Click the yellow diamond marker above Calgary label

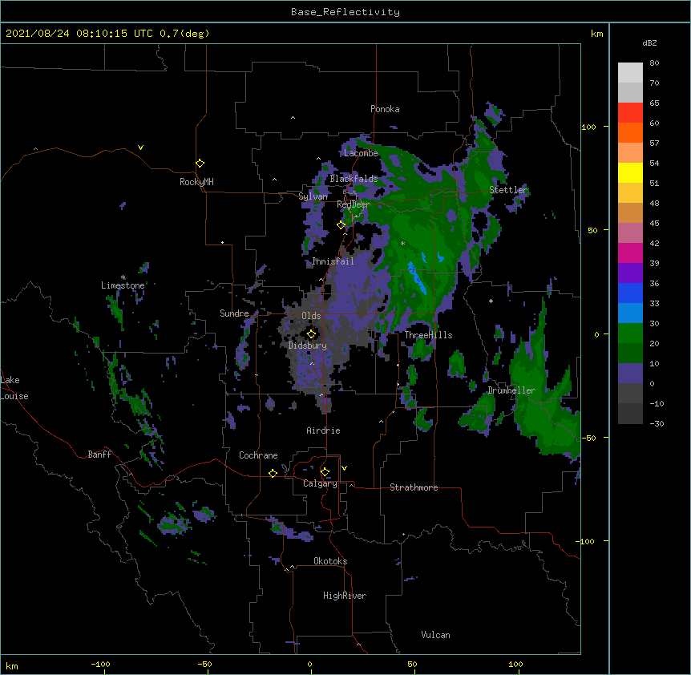click(x=325, y=472)
